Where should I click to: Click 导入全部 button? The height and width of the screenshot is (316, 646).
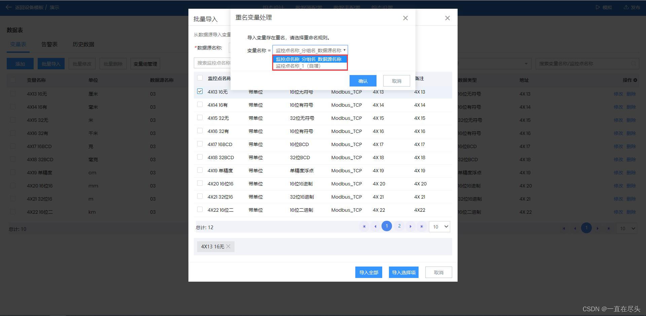369,272
